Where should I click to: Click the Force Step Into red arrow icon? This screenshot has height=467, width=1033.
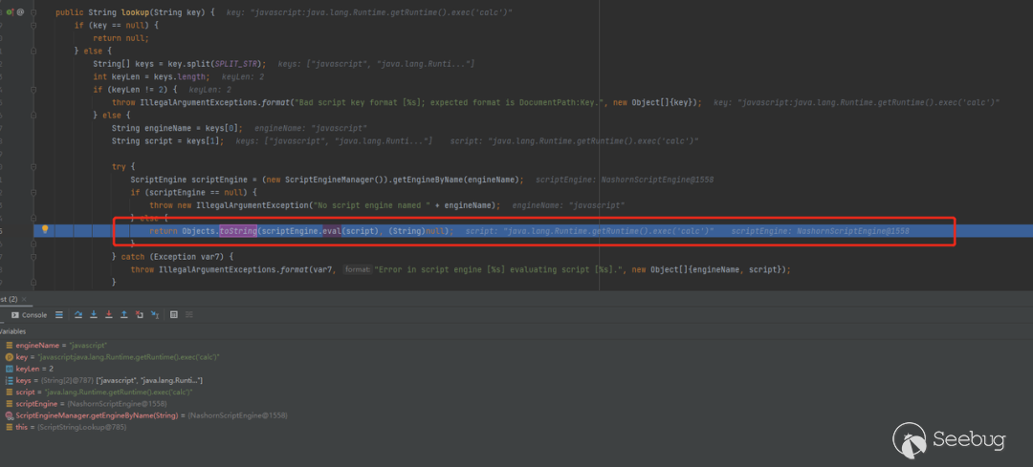click(109, 315)
